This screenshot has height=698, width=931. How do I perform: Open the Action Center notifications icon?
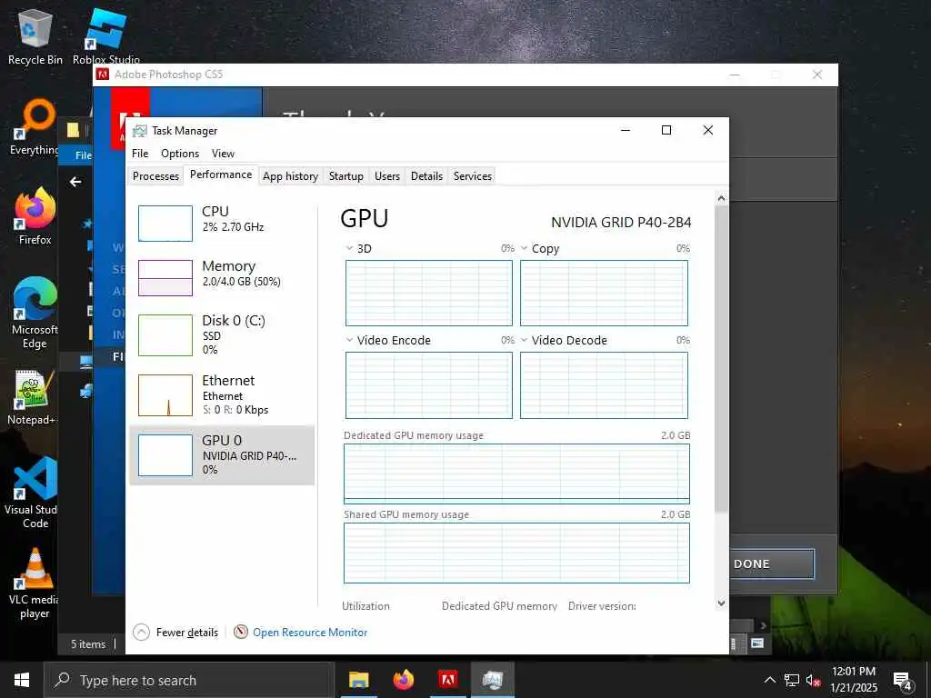[x=902, y=681]
